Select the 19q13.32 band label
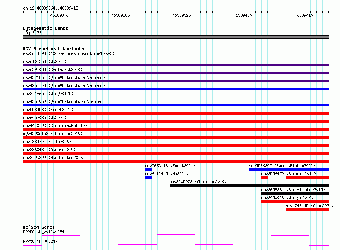This screenshot has height=250, width=340. pyautogui.click(x=32, y=33)
